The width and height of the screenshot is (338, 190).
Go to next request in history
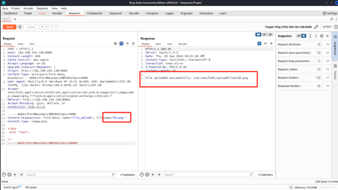(x=52, y=27)
